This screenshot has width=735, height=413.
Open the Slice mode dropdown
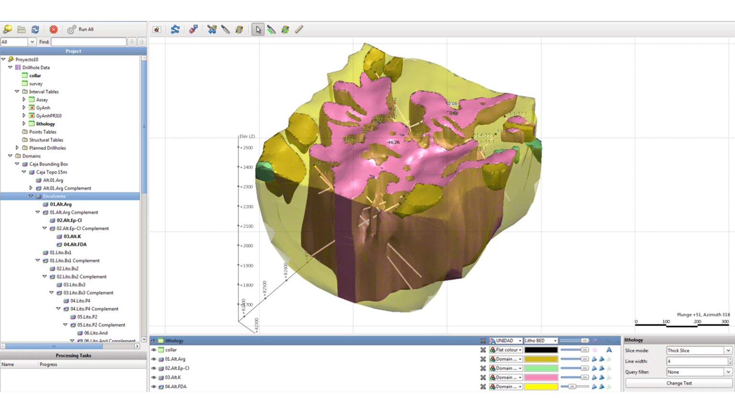(699, 350)
